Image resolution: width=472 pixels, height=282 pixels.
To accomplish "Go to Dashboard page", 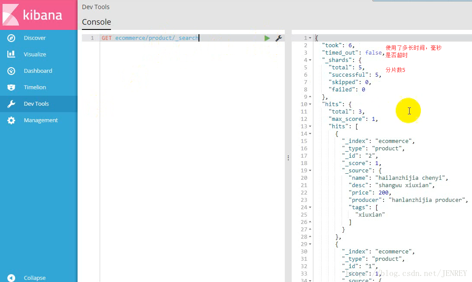I will coord(38,71).
